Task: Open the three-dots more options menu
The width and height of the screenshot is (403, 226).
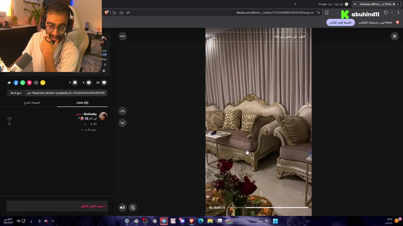Action: tap(122, 36)
